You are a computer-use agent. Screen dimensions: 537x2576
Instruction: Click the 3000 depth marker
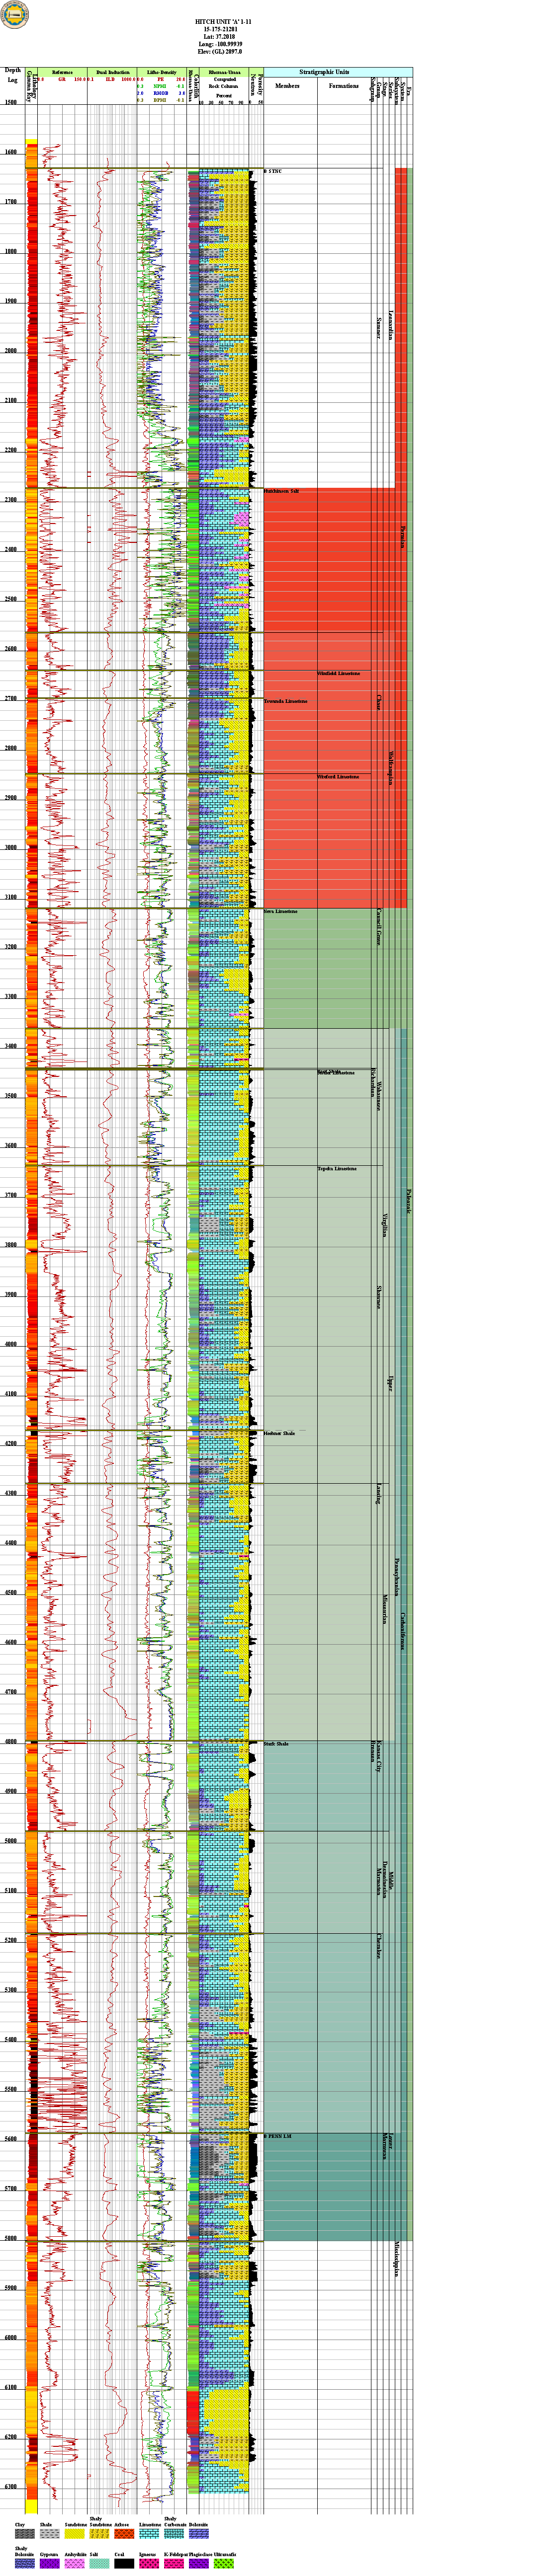pos(11,848)
